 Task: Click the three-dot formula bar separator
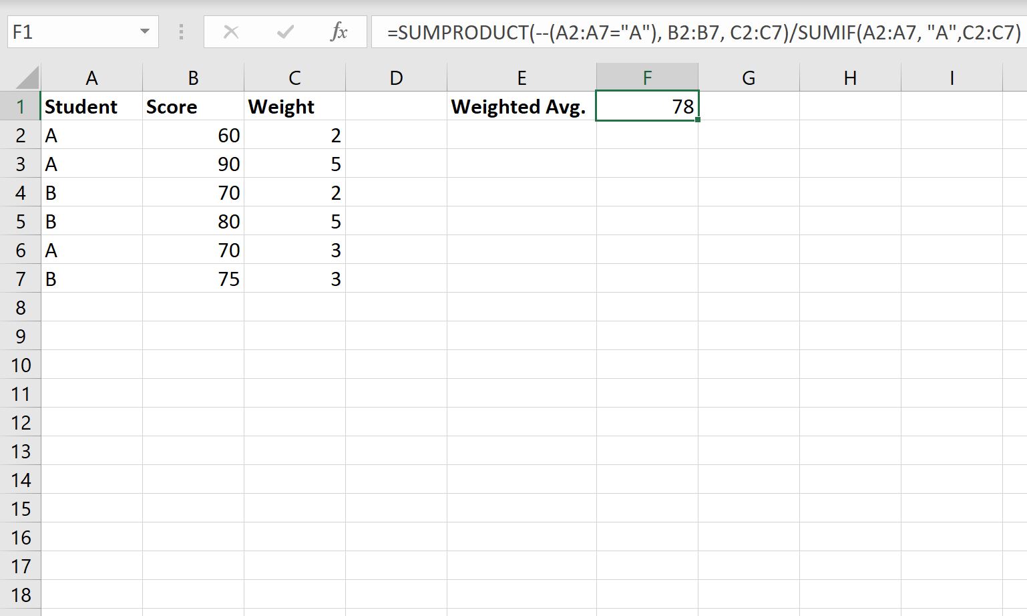coord(180,31)
